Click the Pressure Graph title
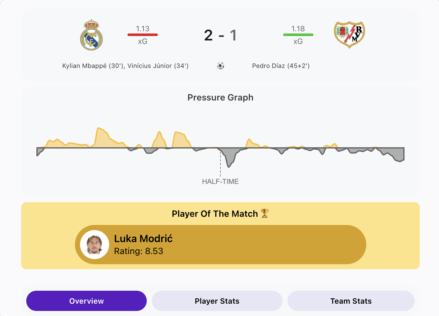This screenshot has height=316, width=439. tap(220, 97)
